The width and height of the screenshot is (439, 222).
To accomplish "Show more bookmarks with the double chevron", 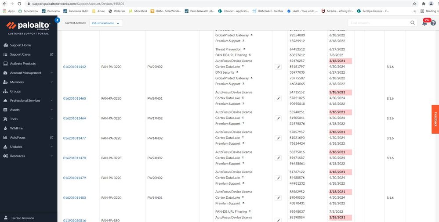I will (x=415, y=11).
